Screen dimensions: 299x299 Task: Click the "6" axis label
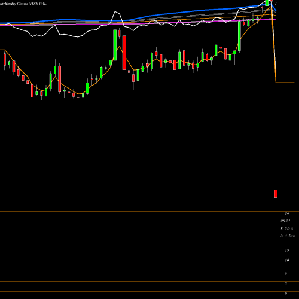point(286,274)
